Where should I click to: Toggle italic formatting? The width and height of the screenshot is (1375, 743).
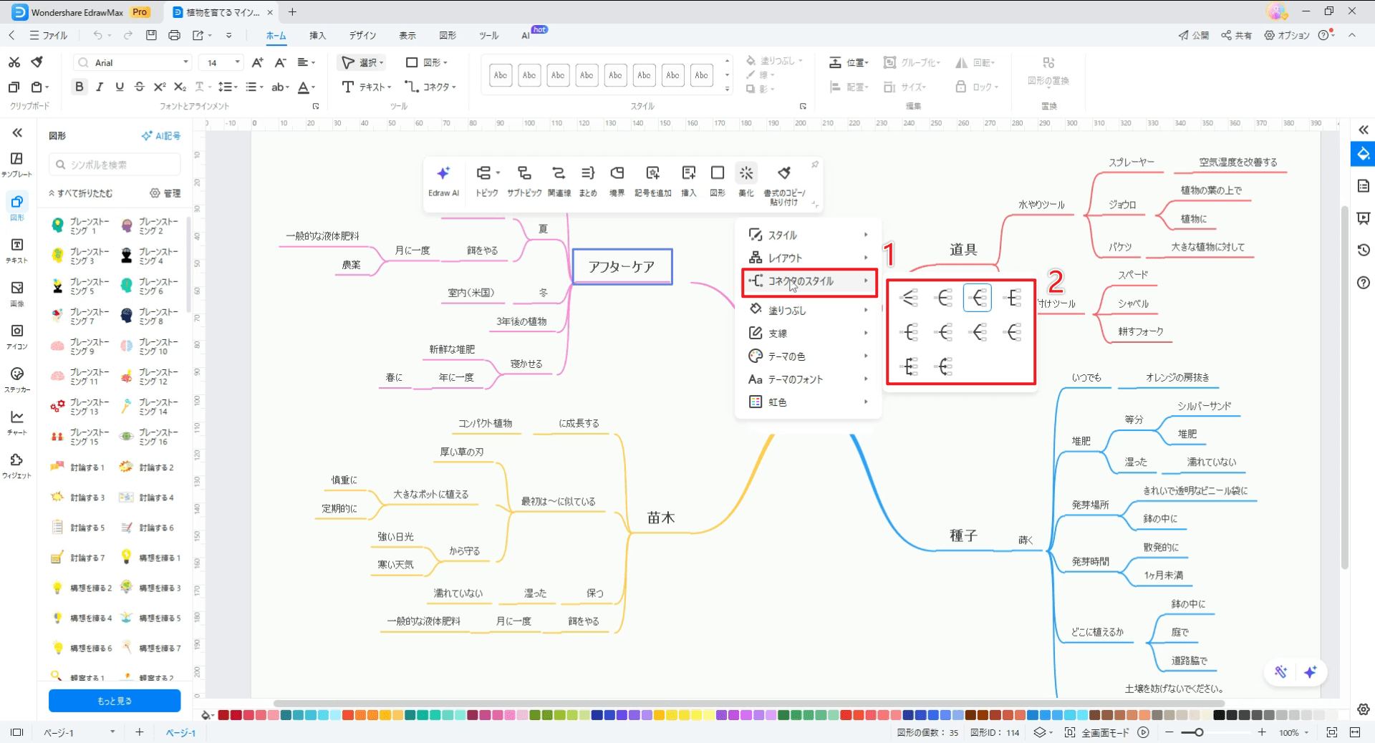pos(100,87)
